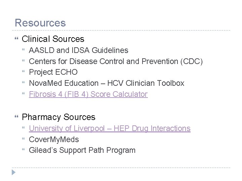Click the bullet marker before Gilead's Support Path Program

coord(24,149)
